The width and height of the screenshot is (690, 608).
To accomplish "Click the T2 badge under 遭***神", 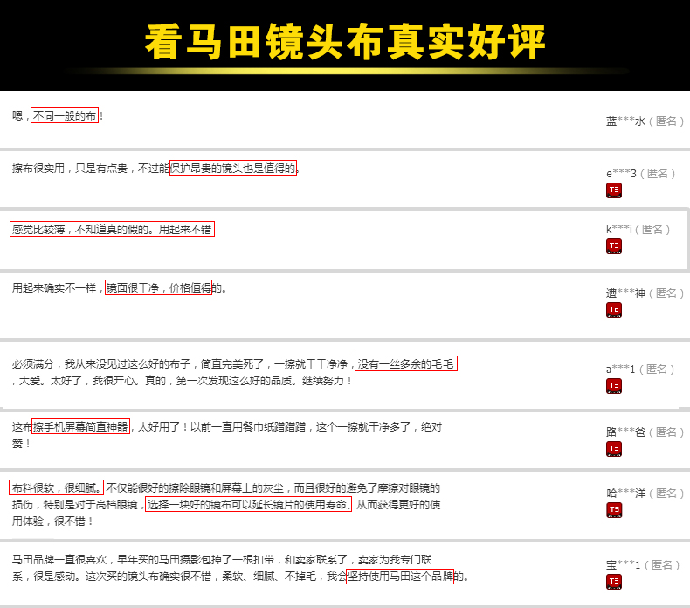I will 614,310.
